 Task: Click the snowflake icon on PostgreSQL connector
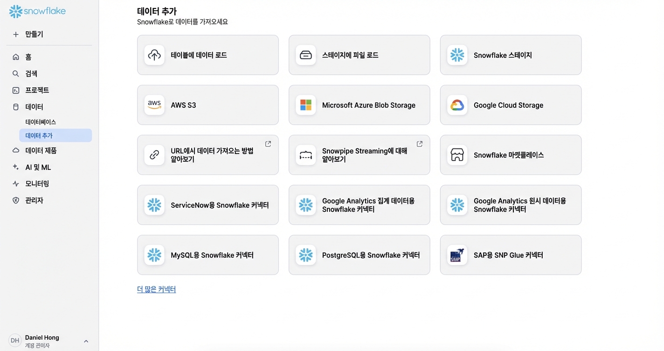(x=306, y=255)
